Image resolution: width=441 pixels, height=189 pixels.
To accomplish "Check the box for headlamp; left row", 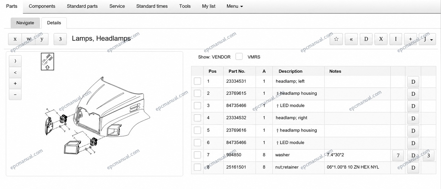I will pos(197,81).
